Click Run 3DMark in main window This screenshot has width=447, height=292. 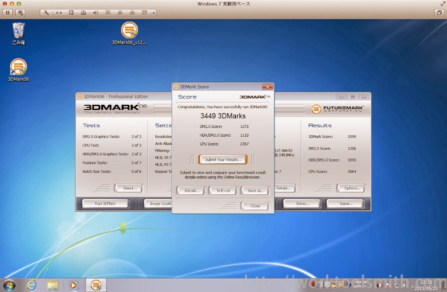pos(105,203)
